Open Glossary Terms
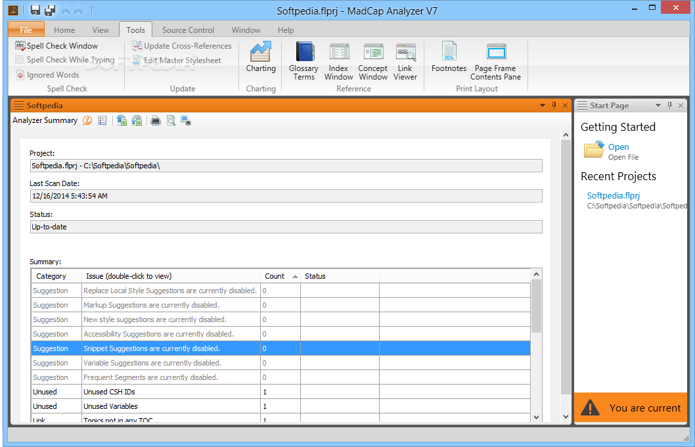 303,60
